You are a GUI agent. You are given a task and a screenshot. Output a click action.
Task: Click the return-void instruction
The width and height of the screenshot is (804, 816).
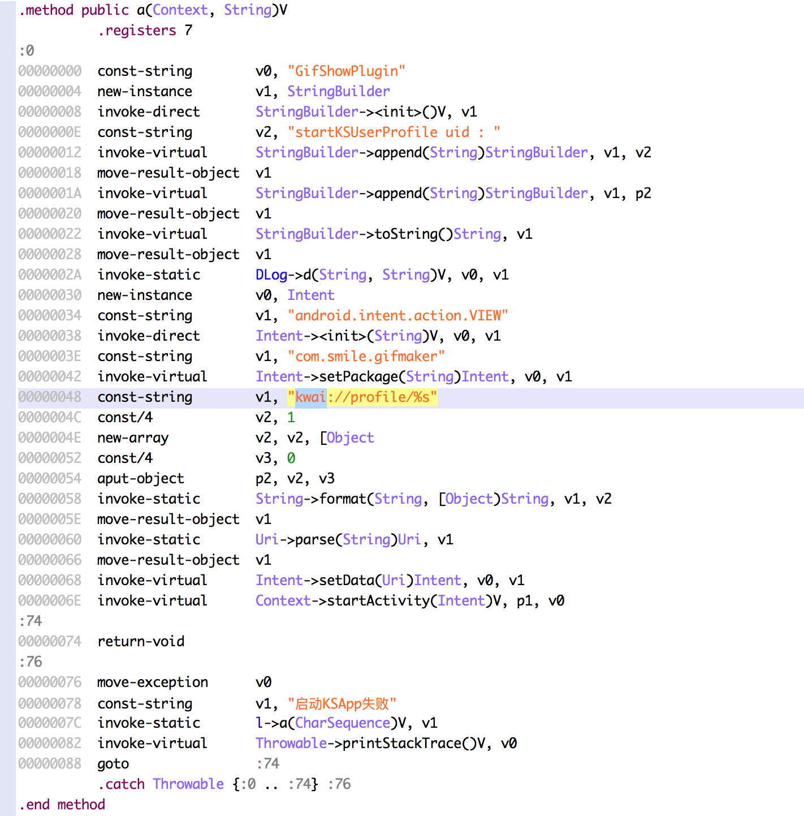[141, 642]
